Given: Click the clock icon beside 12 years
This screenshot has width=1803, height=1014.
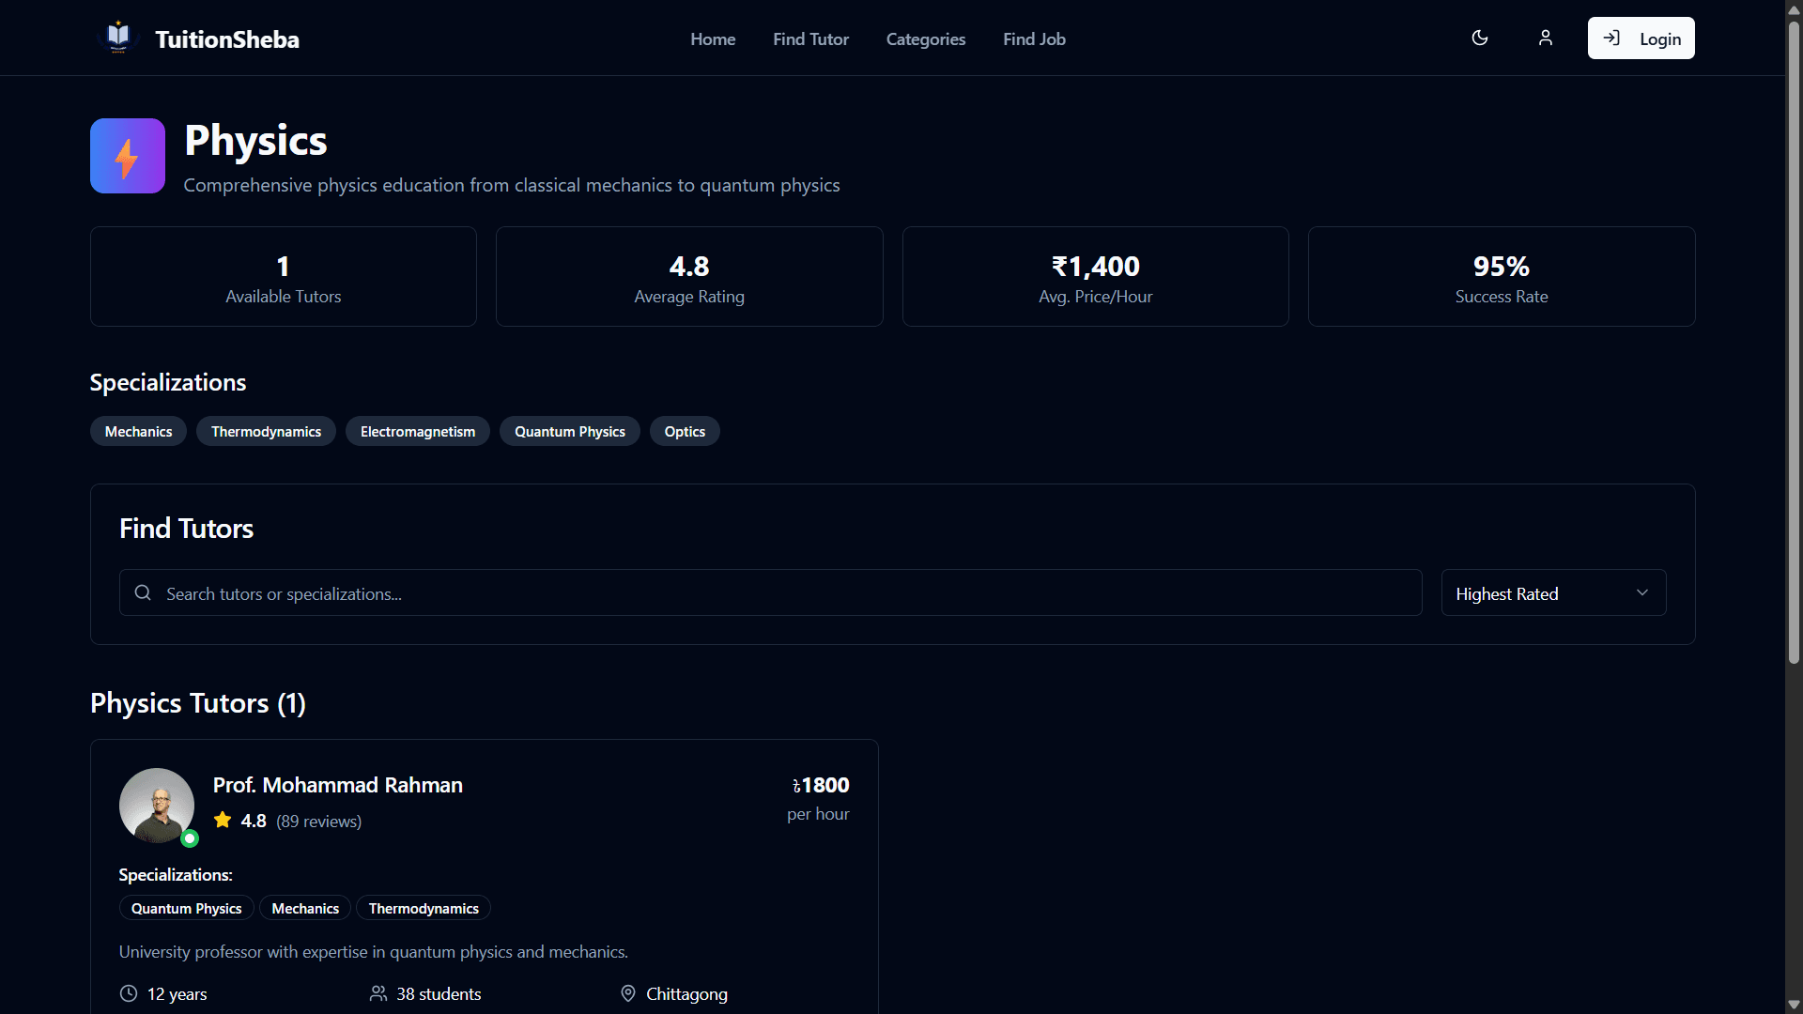Looking at the screenshot, I should (129, 993).
